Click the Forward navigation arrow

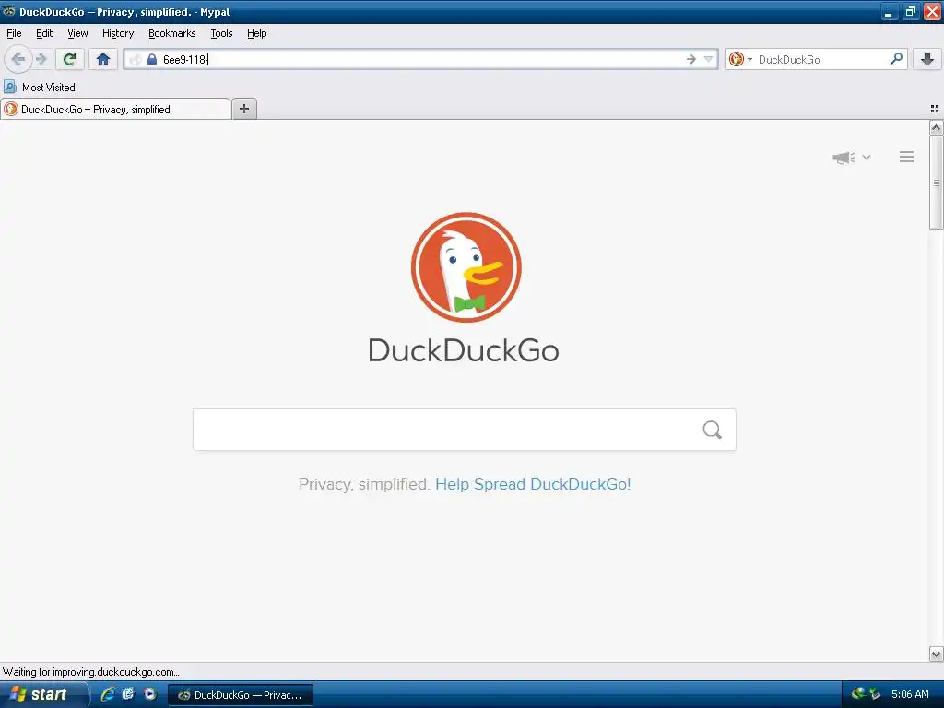point(41,59)
